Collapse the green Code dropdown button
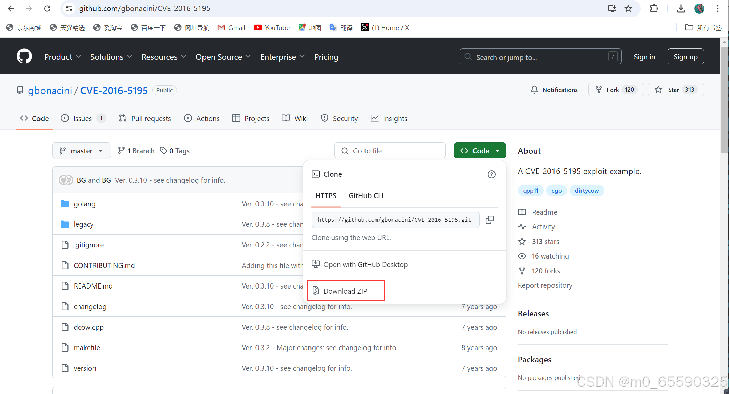 point(479,151)
